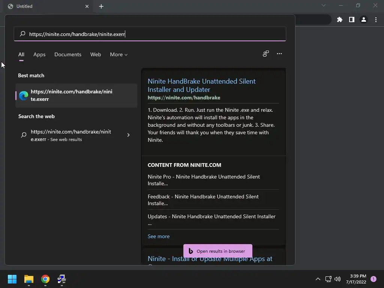
Task: Expand the More filters dropdown
Action: [x=119, y=54]
